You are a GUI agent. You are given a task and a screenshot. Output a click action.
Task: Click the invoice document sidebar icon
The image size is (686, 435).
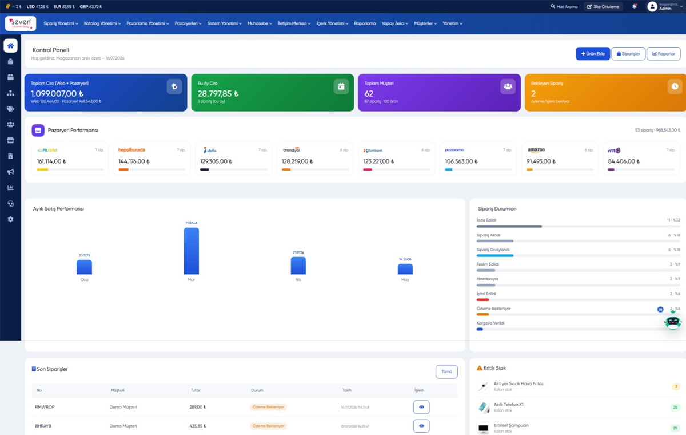tap(10, 156)
